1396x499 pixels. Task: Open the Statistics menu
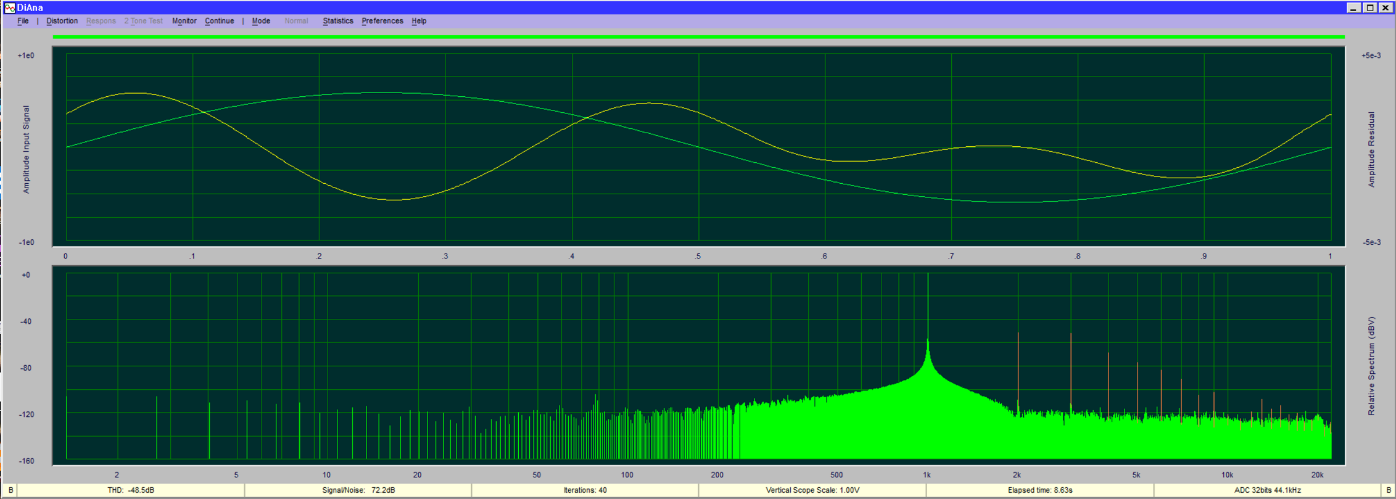tap(338, 21)
